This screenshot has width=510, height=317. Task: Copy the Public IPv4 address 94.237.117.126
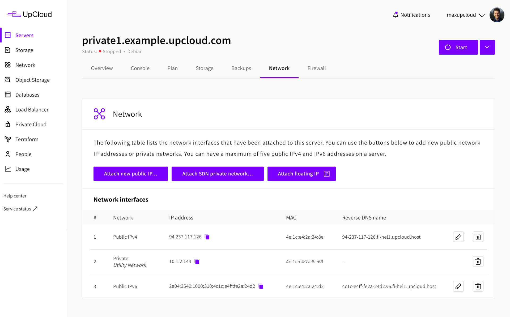point(207,237)
